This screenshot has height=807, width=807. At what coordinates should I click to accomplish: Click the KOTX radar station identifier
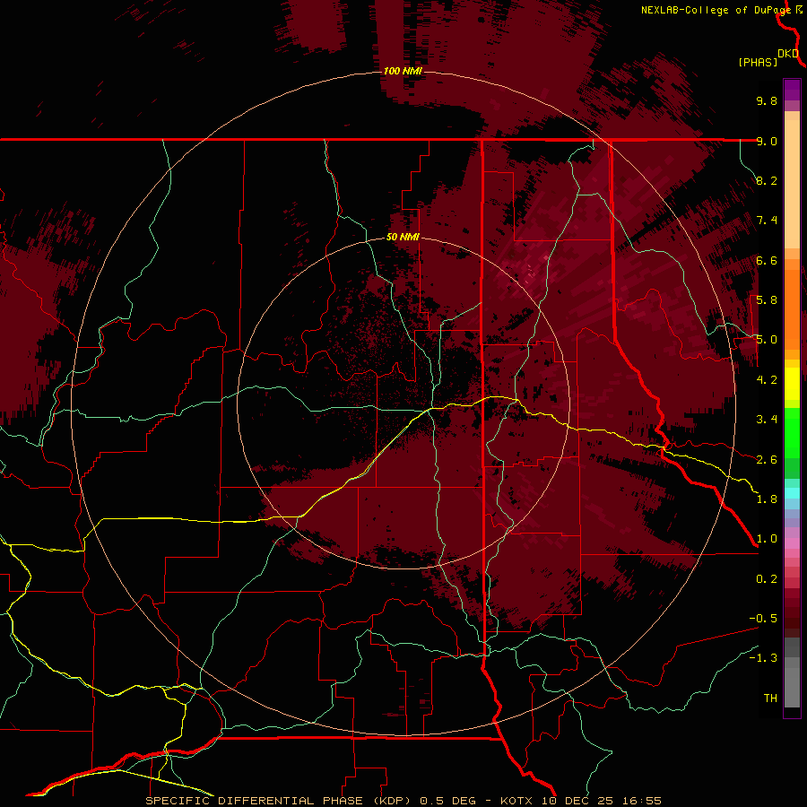(x=517, y=801)
